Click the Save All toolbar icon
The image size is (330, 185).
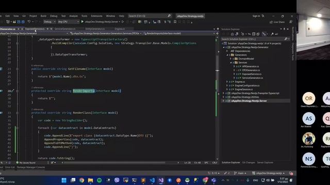pos(23,22)
